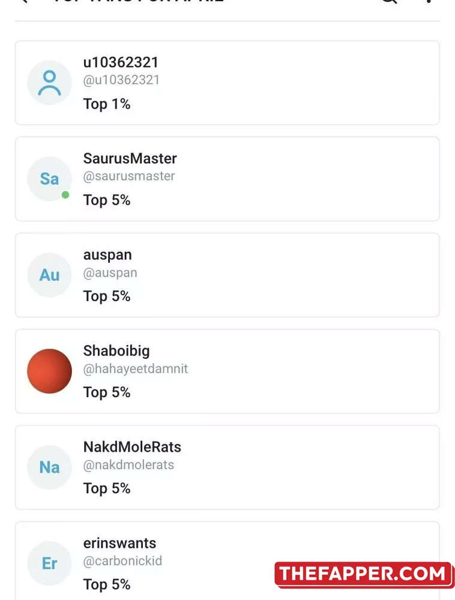Viewport: 455px width, 600px height.
Task: Select the @auspan username handle
Action: pyautogui.click(x=110, y=273)
